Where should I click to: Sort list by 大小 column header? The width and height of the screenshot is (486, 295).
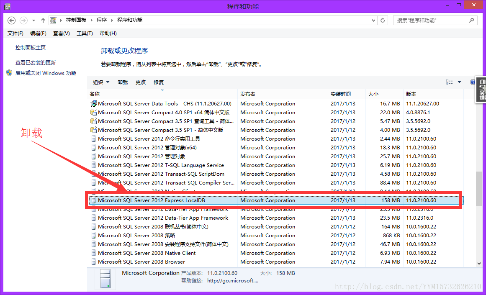384,94
